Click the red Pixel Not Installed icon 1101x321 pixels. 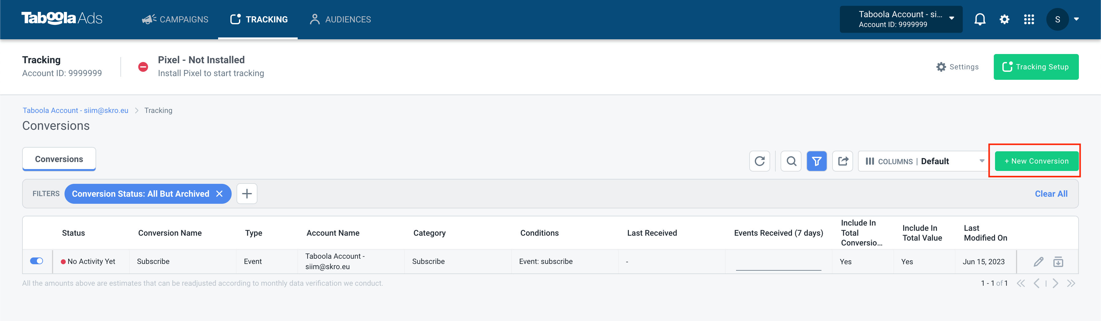pos(143,67)
